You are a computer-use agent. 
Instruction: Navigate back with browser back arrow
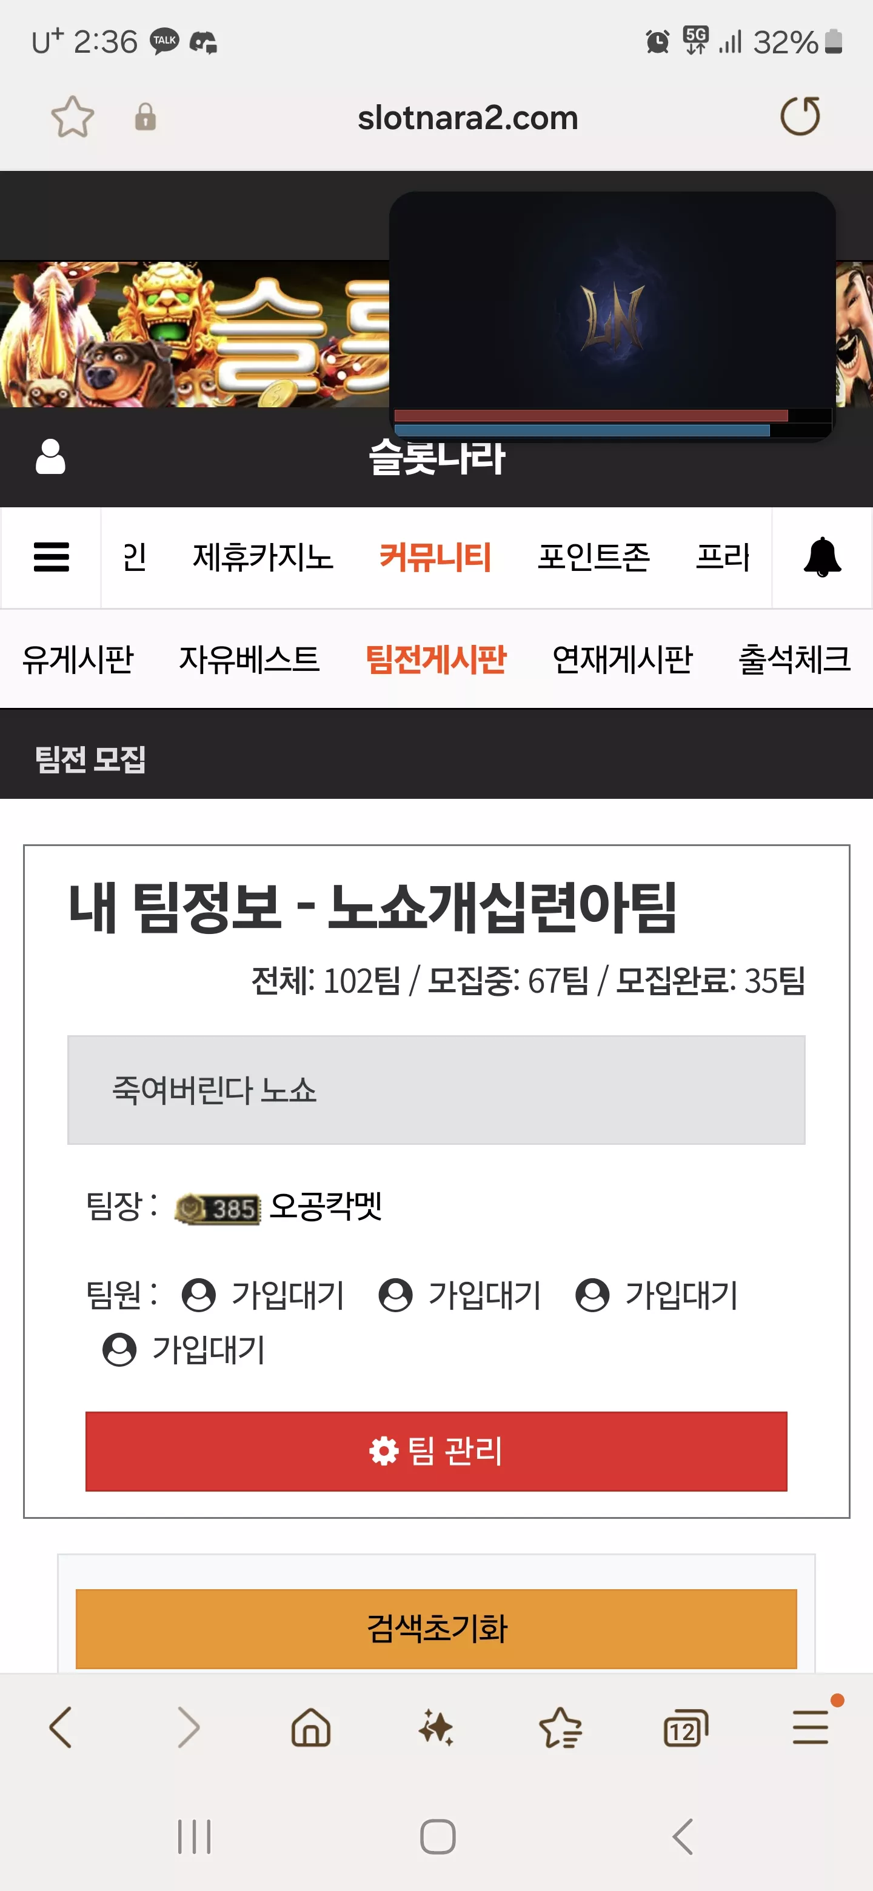coord(60,1727)
